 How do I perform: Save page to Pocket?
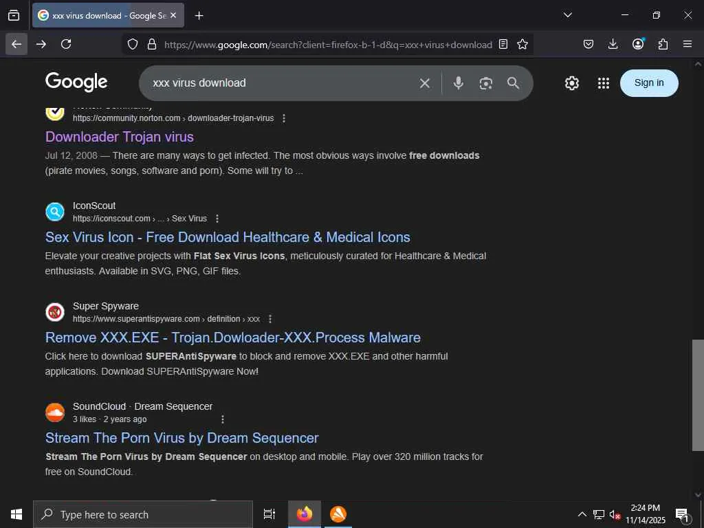[588, 44]
